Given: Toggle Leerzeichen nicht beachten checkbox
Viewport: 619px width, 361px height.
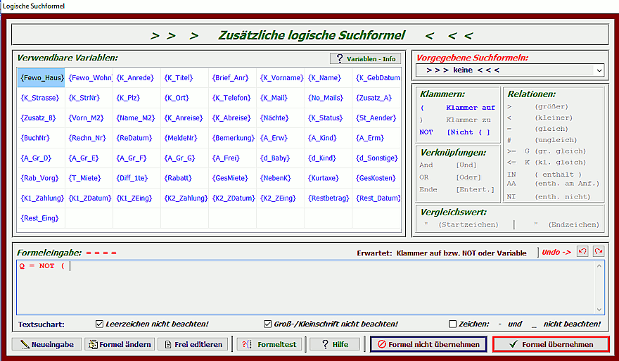Looking at the screenshot, I should (x=100, y=324).
